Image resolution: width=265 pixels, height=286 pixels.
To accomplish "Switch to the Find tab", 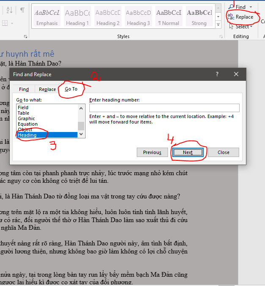I will (x=24, y=89).
